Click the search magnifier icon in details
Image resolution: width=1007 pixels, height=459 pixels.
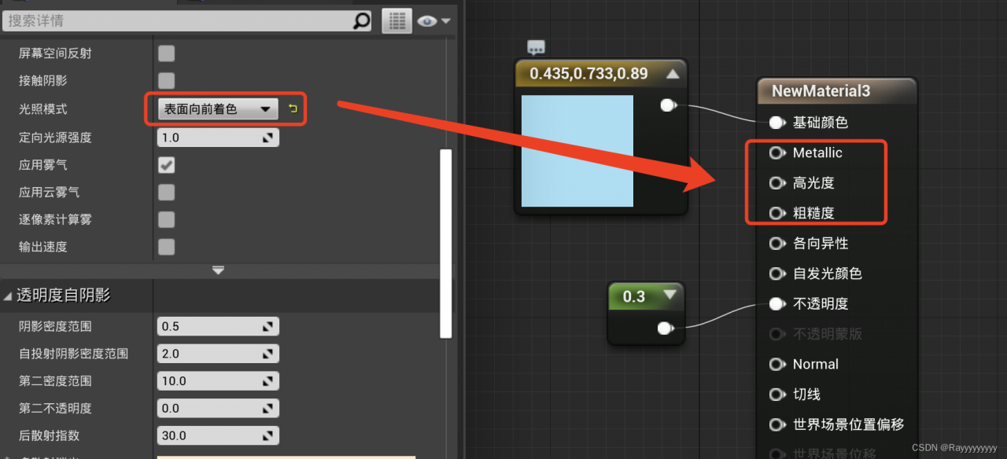[x=361, y=21]
